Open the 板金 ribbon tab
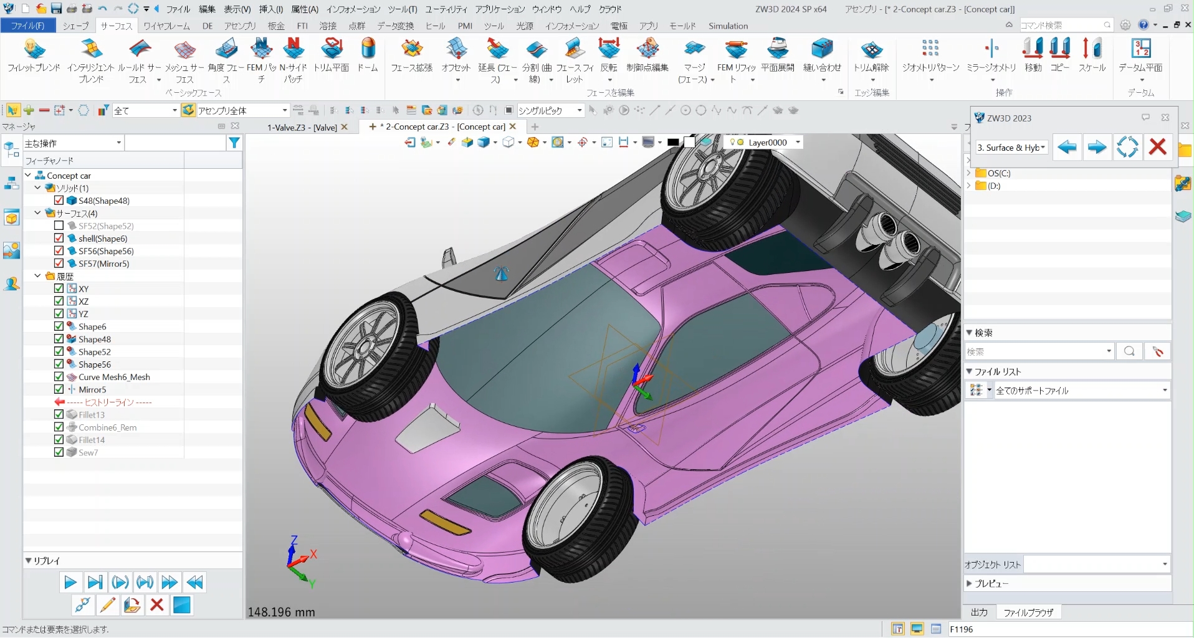1194x638 pixels. coord(276,26)
